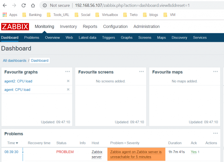Reload the page with the browser refresh icon
224x162 pixels.
(x=24, y=6)
